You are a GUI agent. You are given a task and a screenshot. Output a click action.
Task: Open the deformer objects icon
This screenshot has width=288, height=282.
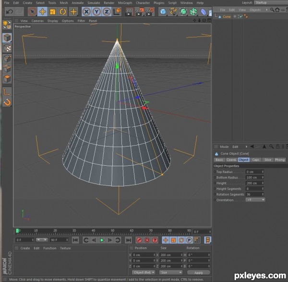[x=204, y=12]
